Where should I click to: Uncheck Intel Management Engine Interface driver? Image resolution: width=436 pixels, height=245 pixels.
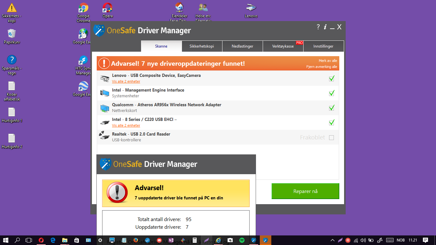[x=332, y=93]
